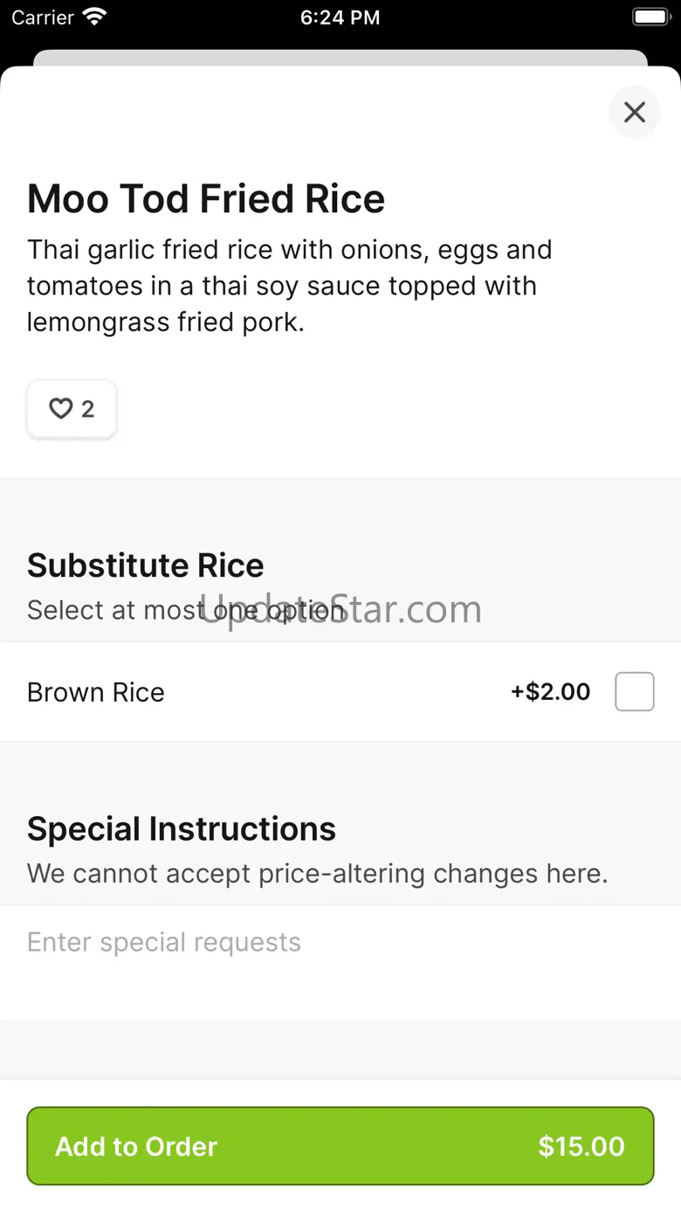Screen dimensions: 681x1212
Task: Tap the heart favorite icon
Action: click(x=59, y=409)
